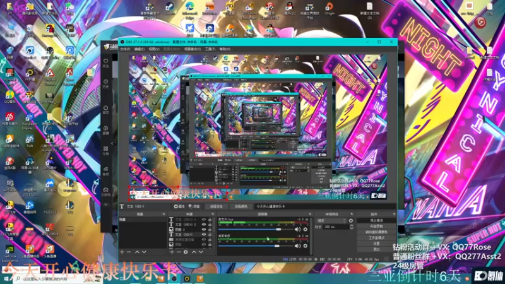The image size is (505, 284).
Task: Collapse the behind window sidebar with the left chevron
Action: pyautogui.click(x=112, y=143)
